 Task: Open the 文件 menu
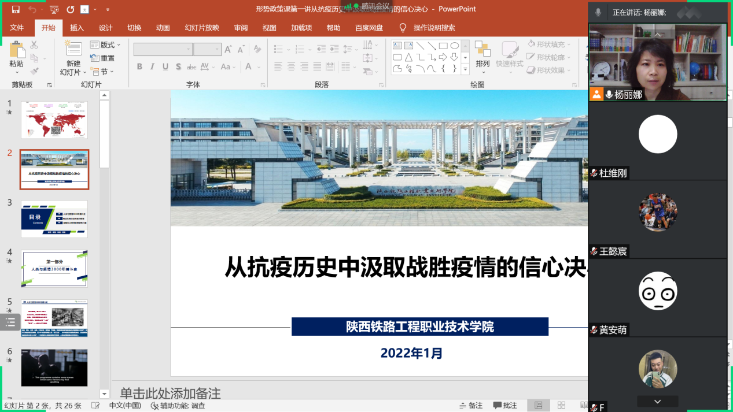17,28
